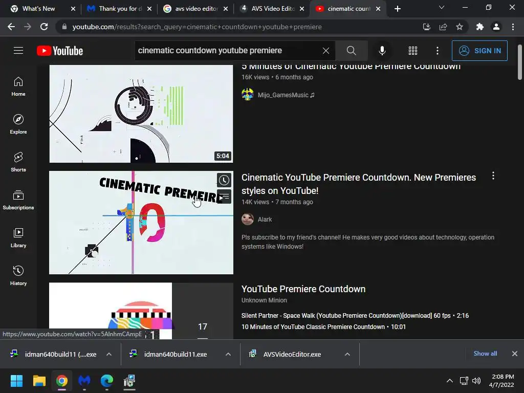Visit the Alark channel name

tap(265, 220)
